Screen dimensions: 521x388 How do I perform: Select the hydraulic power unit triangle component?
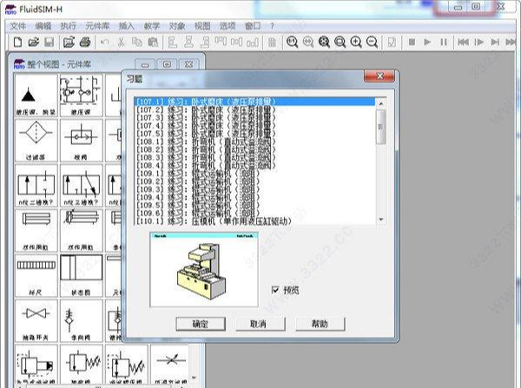pos(36,95)
